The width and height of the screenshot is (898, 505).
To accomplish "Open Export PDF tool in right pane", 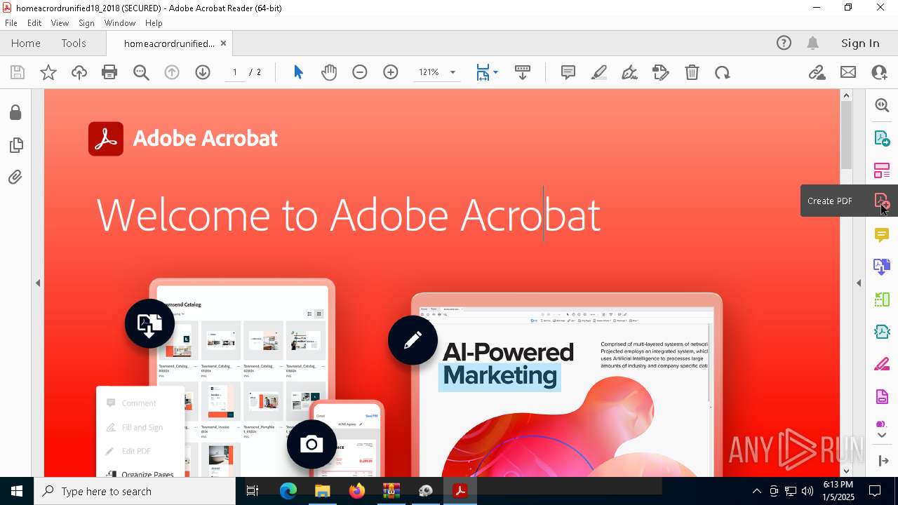I will click(882, 138).
